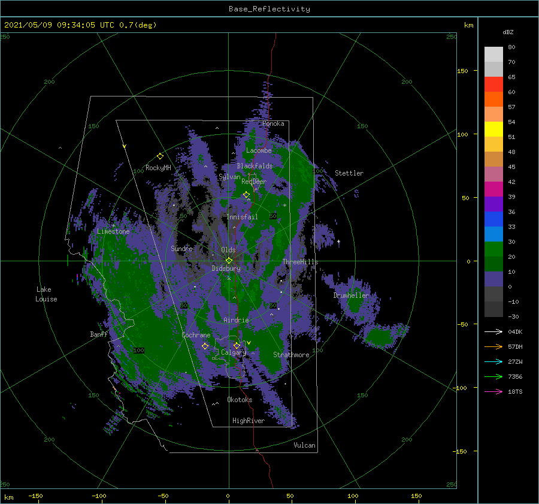Pick the purple 36–39 dBZ swatch

[493, 204]
